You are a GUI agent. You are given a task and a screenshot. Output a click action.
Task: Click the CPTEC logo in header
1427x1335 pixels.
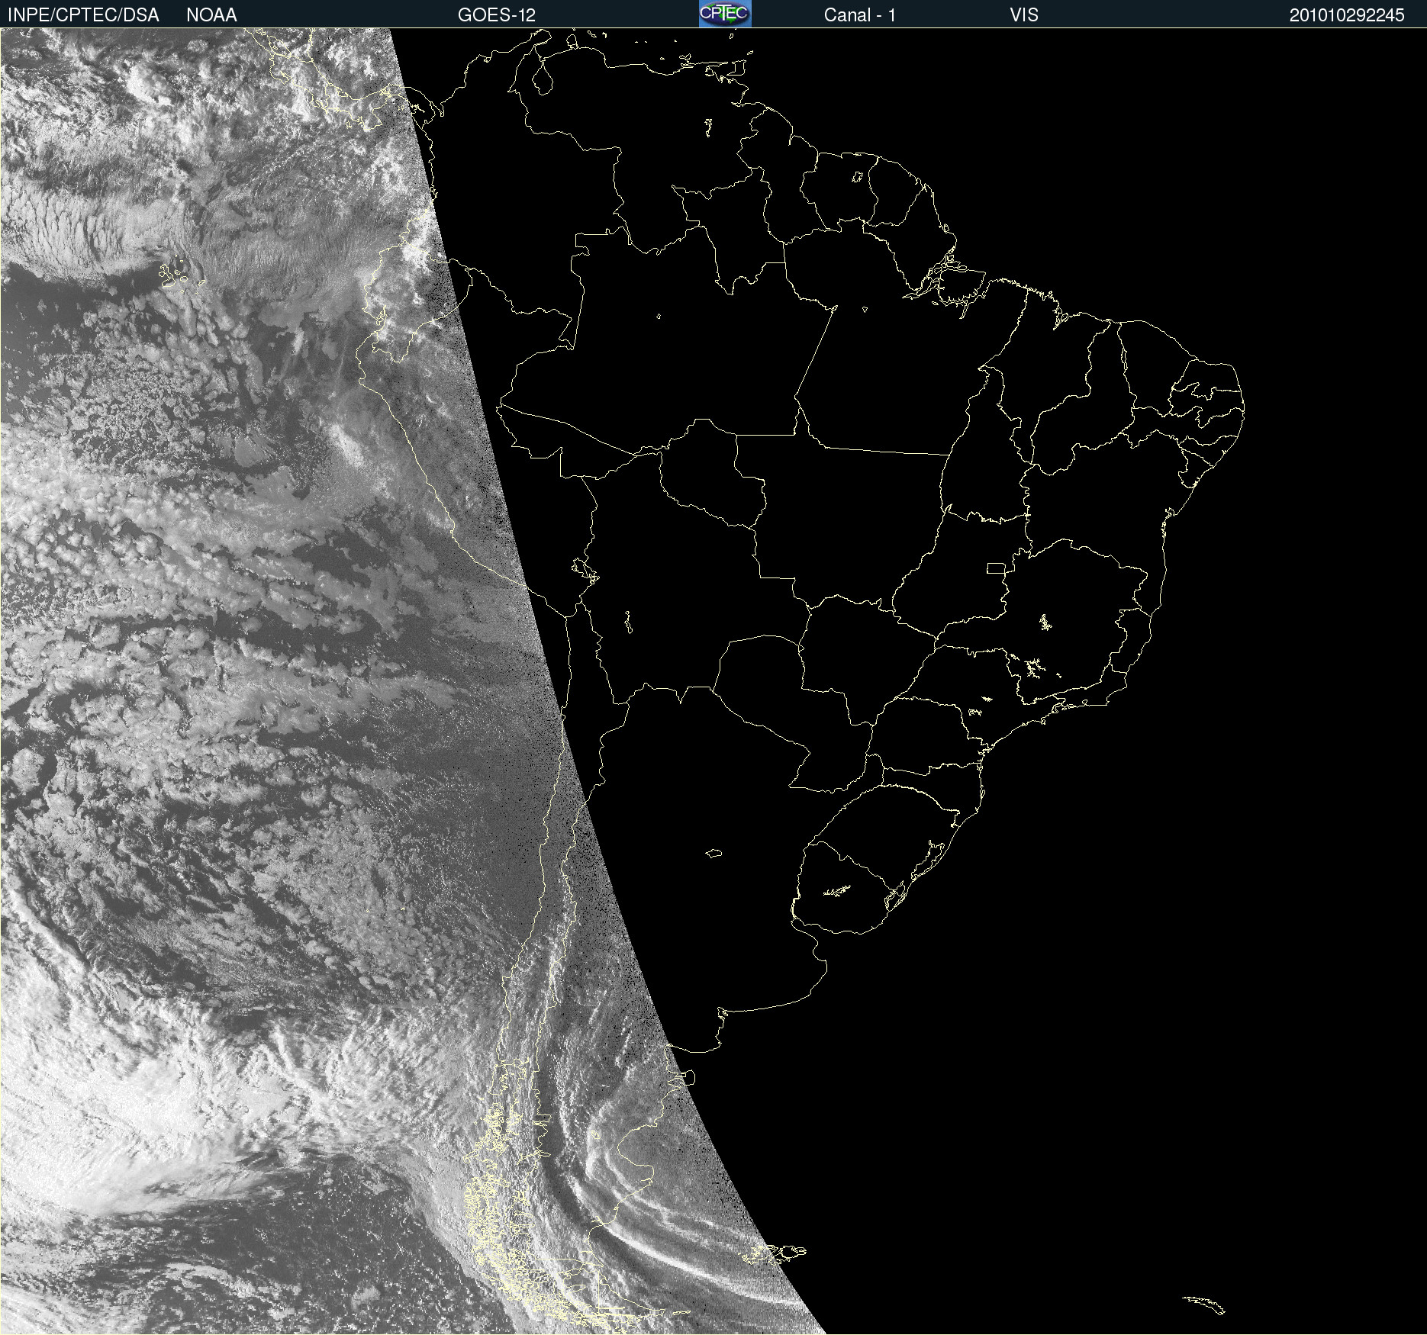click(725, 14)
